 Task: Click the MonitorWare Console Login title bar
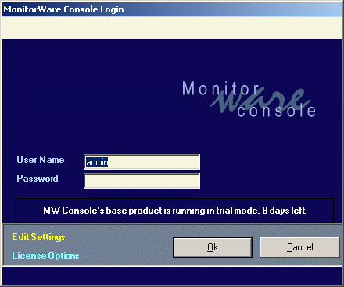tap(172, 9)
